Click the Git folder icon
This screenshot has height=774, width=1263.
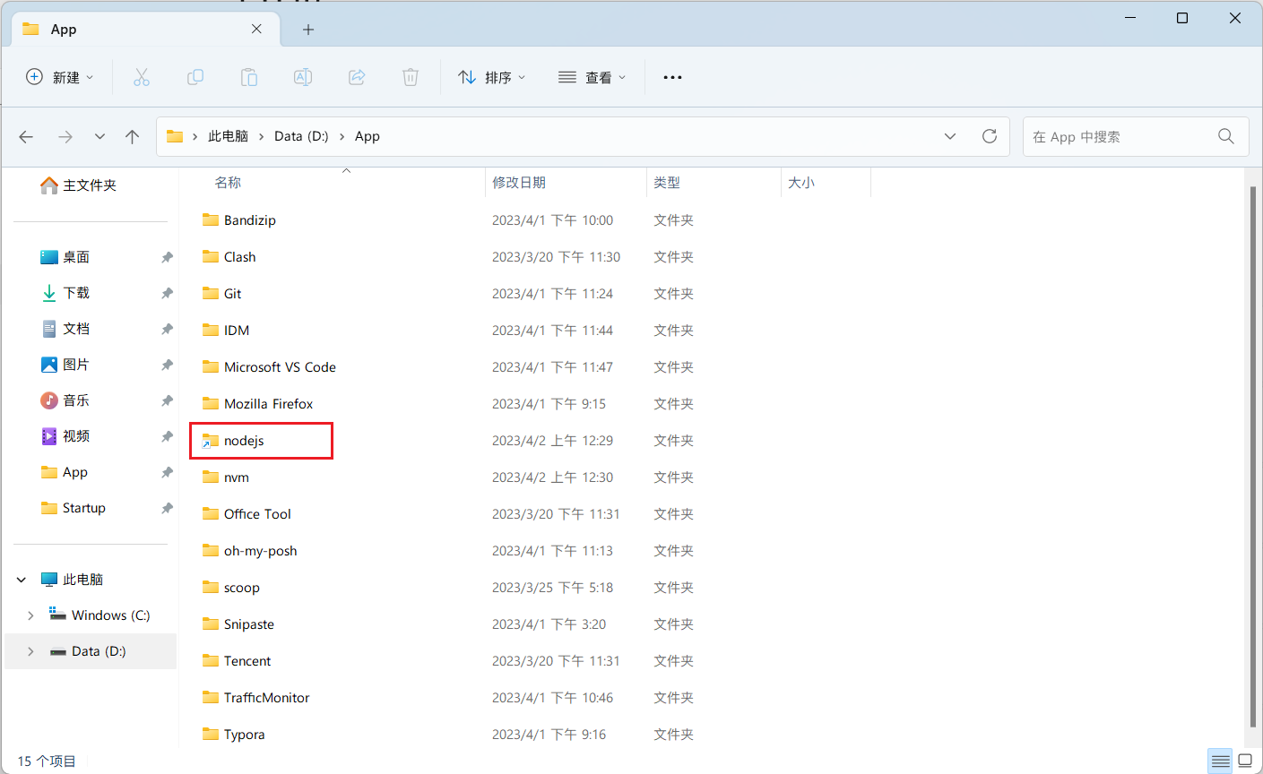pos(211,293)
